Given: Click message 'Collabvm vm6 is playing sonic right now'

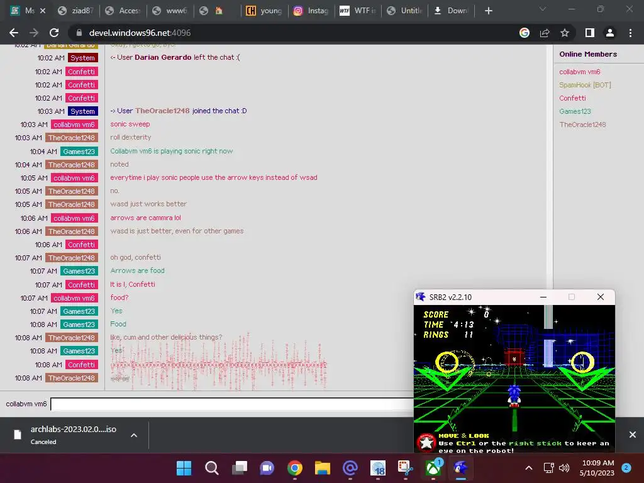Looking at the screenshot, I should tap(171, 151).
